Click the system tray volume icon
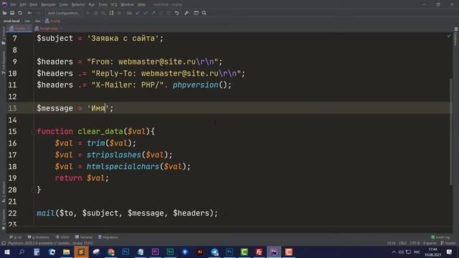The width and height of the screenshot is (459, 258). [401, 252]
